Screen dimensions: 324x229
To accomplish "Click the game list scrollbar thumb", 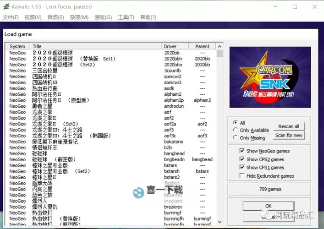I will (x=220, y=53).
